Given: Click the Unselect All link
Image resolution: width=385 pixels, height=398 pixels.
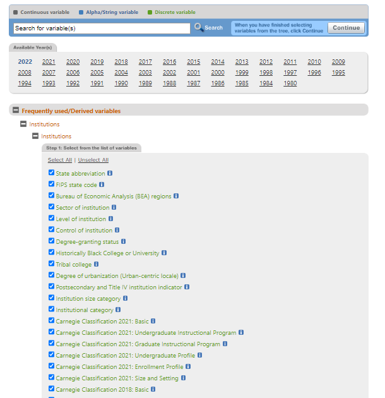Looking at the screenshot, I should pyautogui.click(x=93, y=160).
